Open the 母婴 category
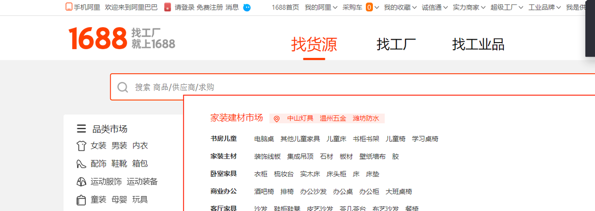 point(119,200)
